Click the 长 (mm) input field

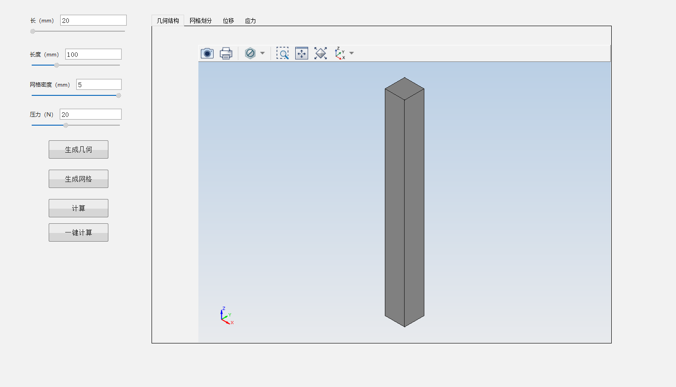tap(93, 20)
